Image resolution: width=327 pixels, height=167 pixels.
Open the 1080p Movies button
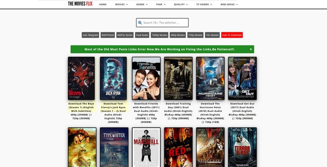[159, 35]
